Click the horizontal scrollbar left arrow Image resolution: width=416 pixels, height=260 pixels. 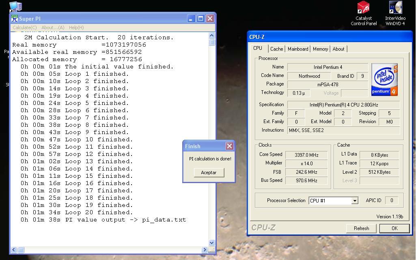point(14,250)
